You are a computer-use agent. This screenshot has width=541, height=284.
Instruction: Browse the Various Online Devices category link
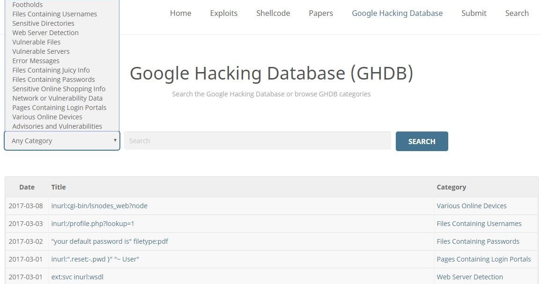coord(472,205)
